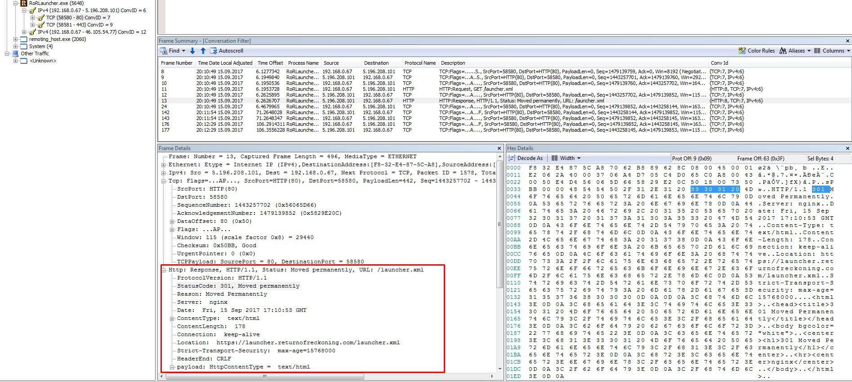The image size is (852, 382).
Task: Expand remoting_host.exe (2060) node
Action: tap(16, 39)
